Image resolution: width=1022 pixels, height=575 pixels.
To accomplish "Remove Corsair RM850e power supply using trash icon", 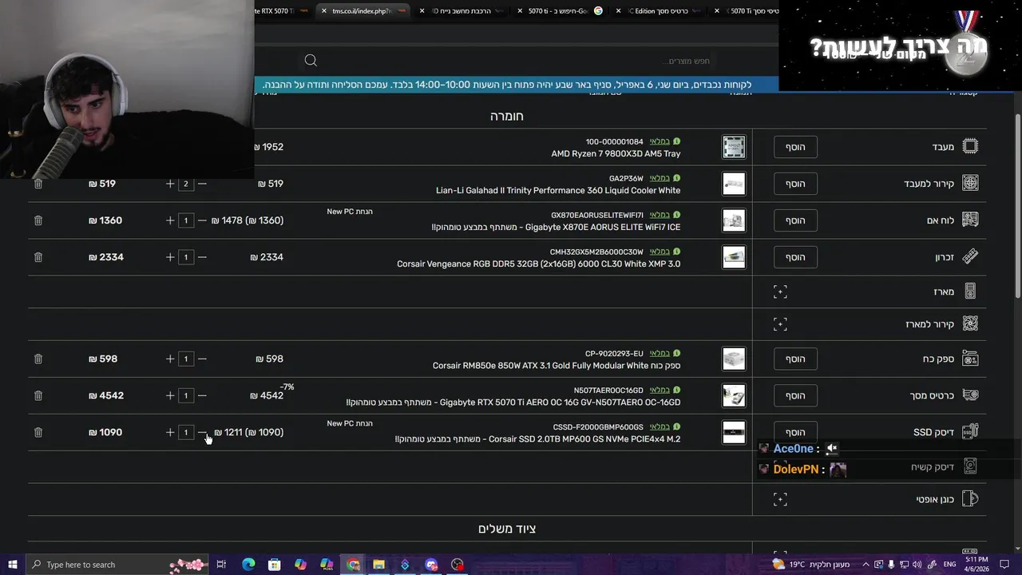I will pos(38,359).
